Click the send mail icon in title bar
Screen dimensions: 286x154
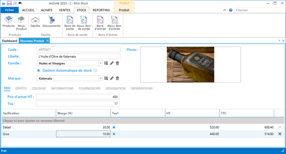point(21,3)
